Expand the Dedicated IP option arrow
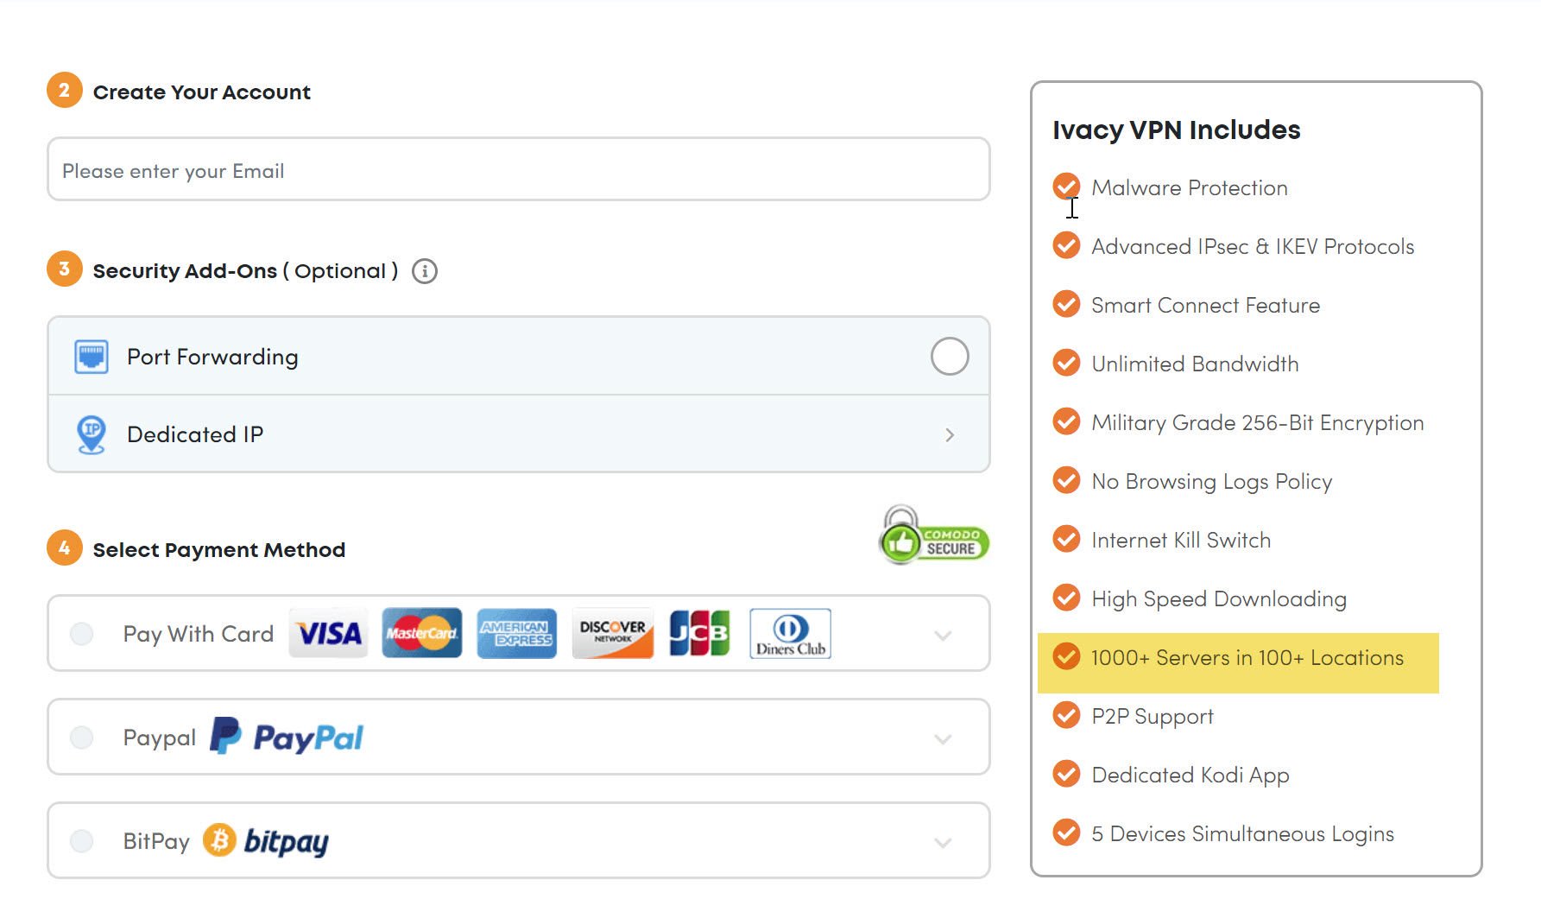This screenshot has height=899, width=1541. pyautogui.click(x=949, y=434)
